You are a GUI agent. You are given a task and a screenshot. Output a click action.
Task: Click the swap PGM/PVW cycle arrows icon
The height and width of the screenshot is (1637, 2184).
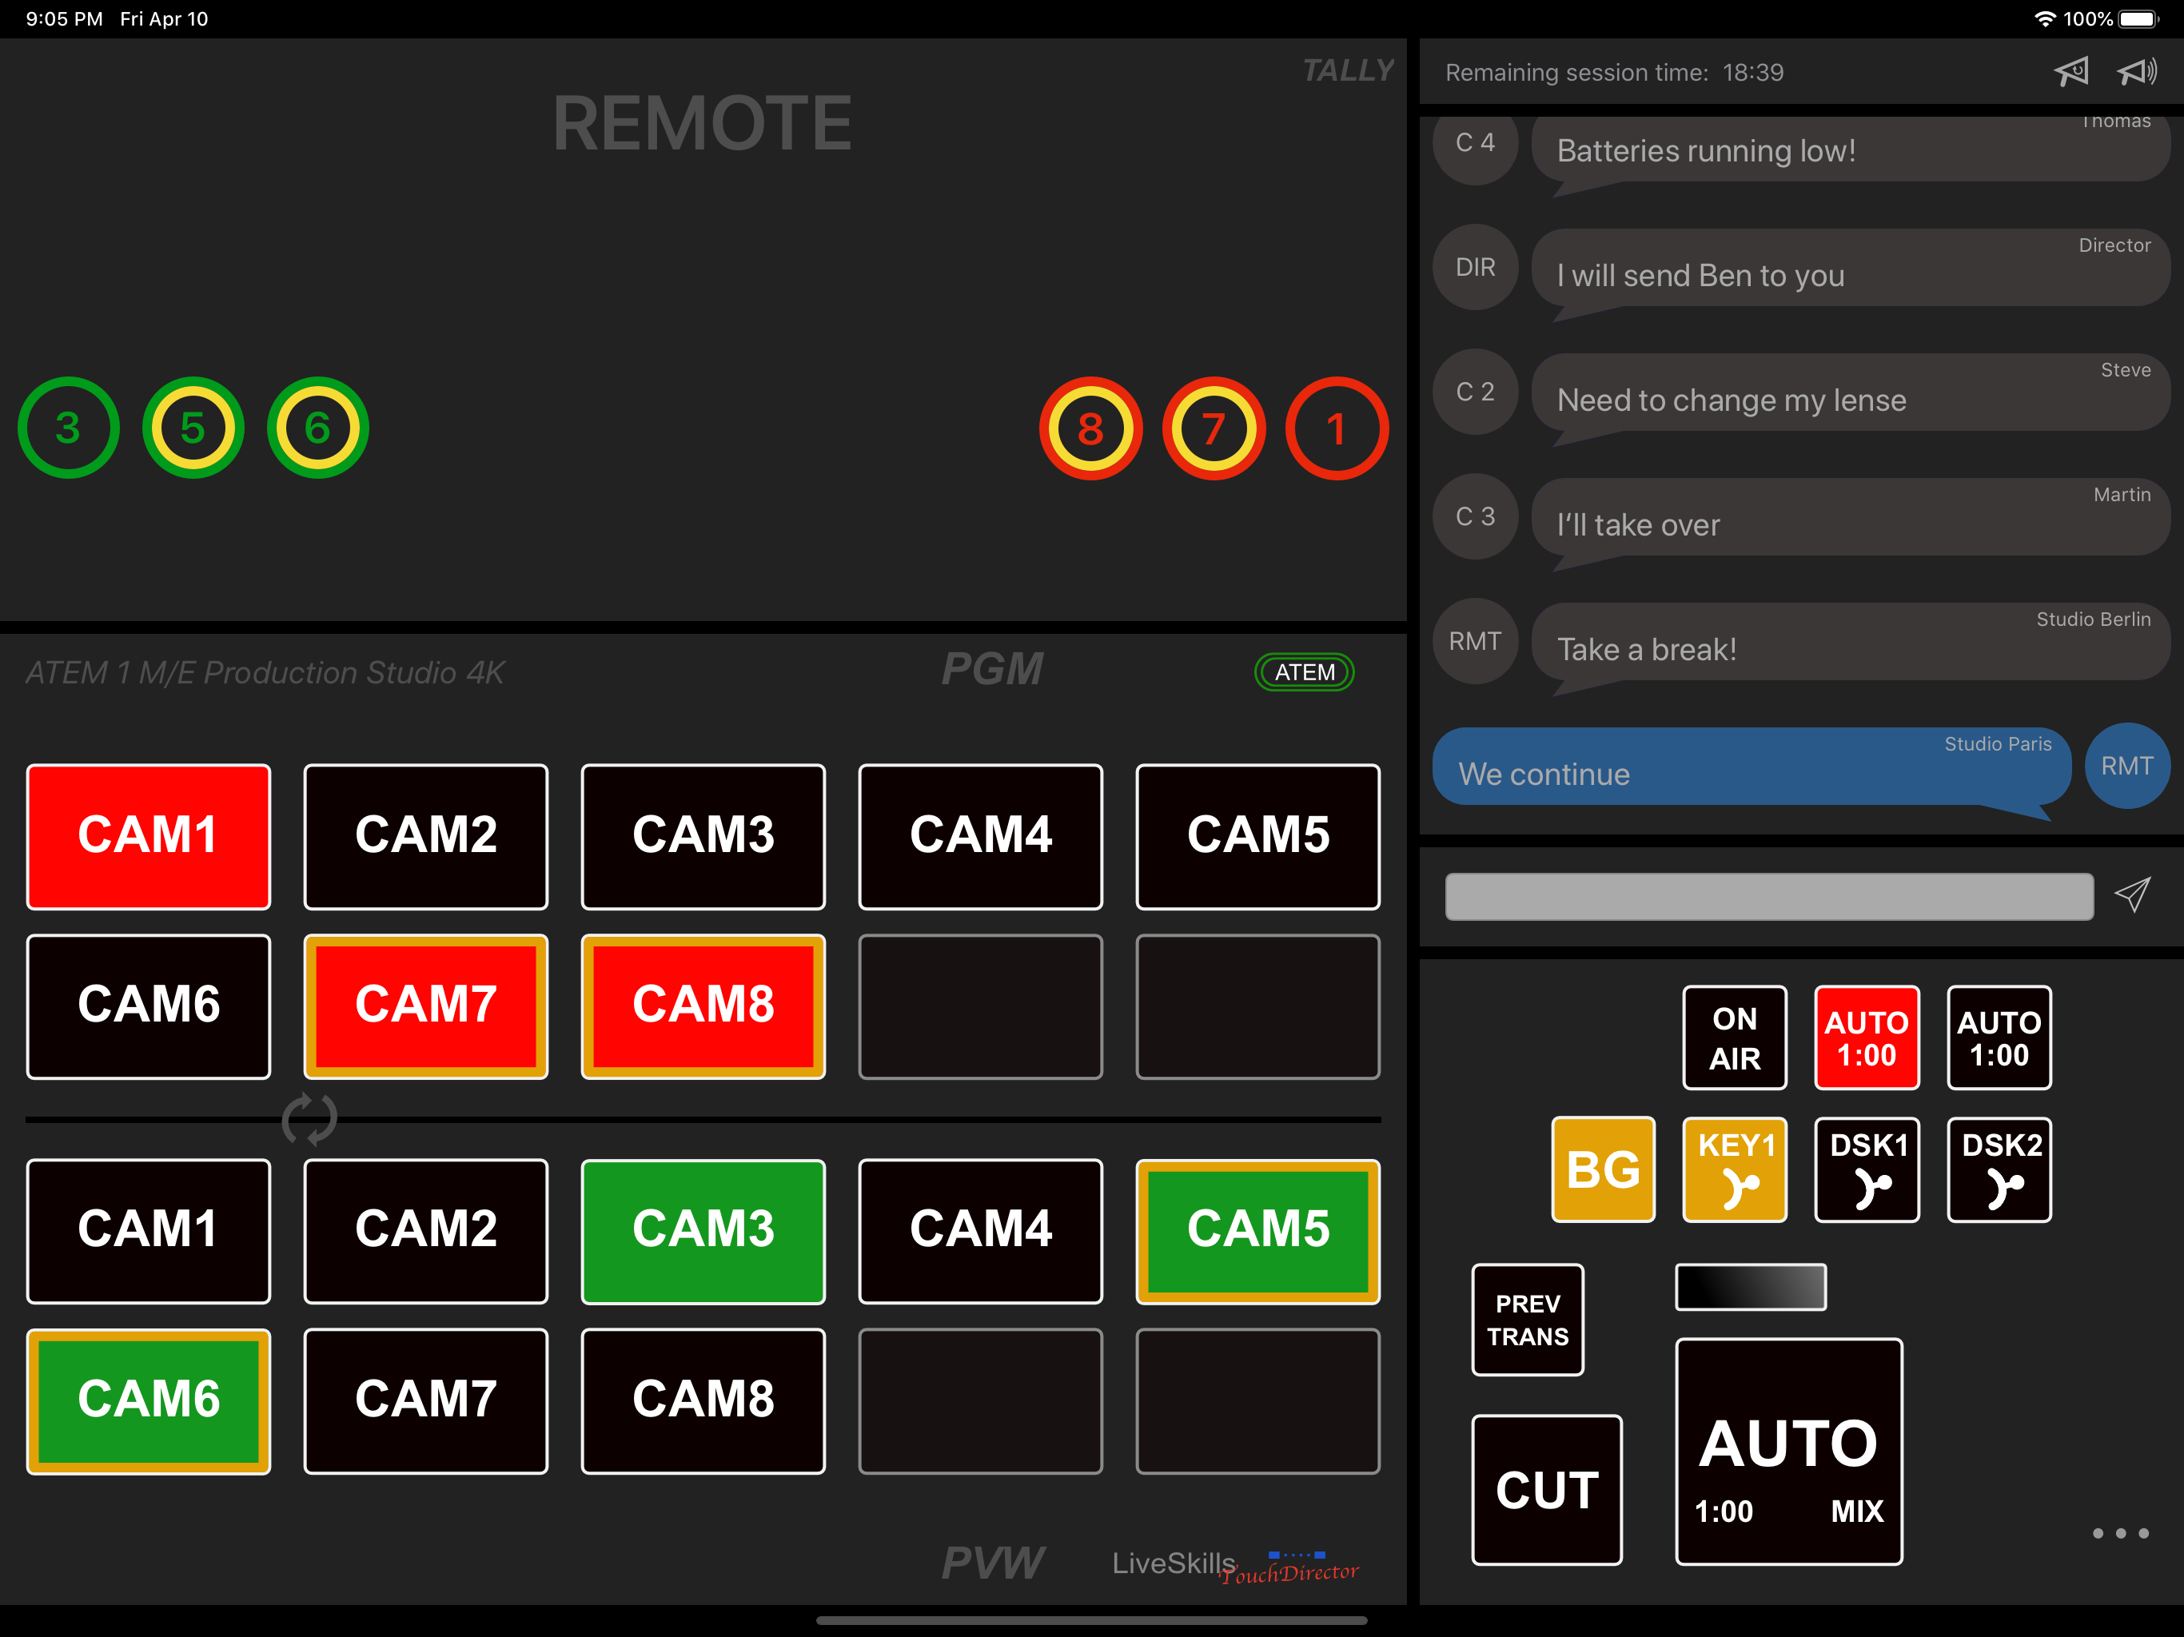(309, 1119)
